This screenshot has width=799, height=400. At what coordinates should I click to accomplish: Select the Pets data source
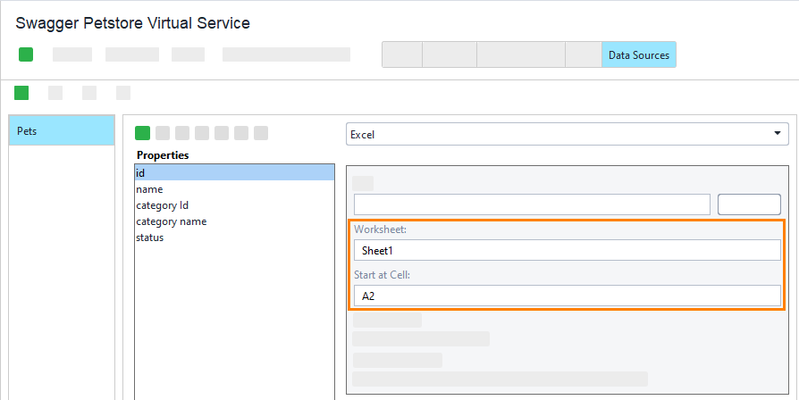pos(62,130)
